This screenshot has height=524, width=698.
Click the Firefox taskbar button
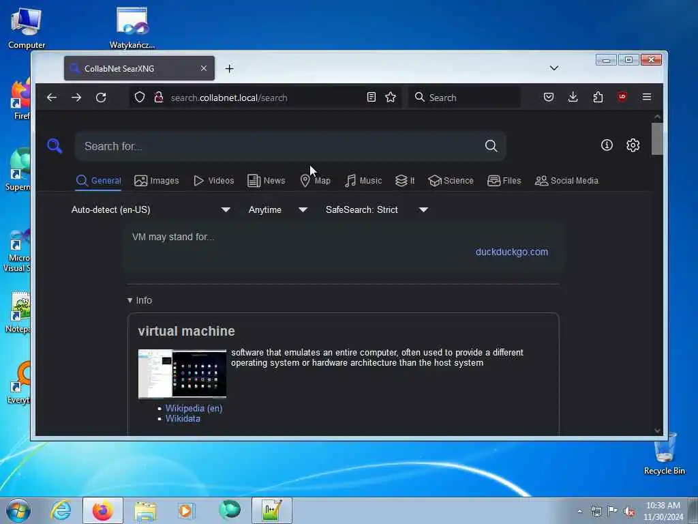click(x=102, y=510)
